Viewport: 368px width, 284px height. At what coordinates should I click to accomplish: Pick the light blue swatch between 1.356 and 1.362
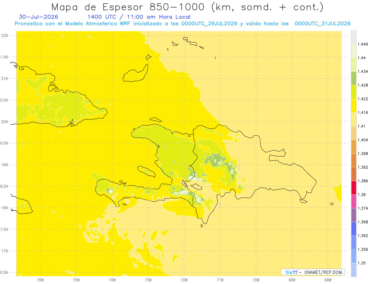coord(354,242)
